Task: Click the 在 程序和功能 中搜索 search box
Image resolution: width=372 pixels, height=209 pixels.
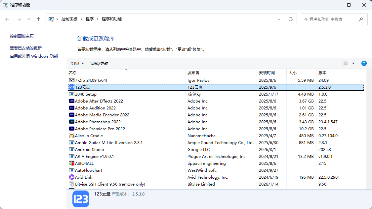Action: 329,19
